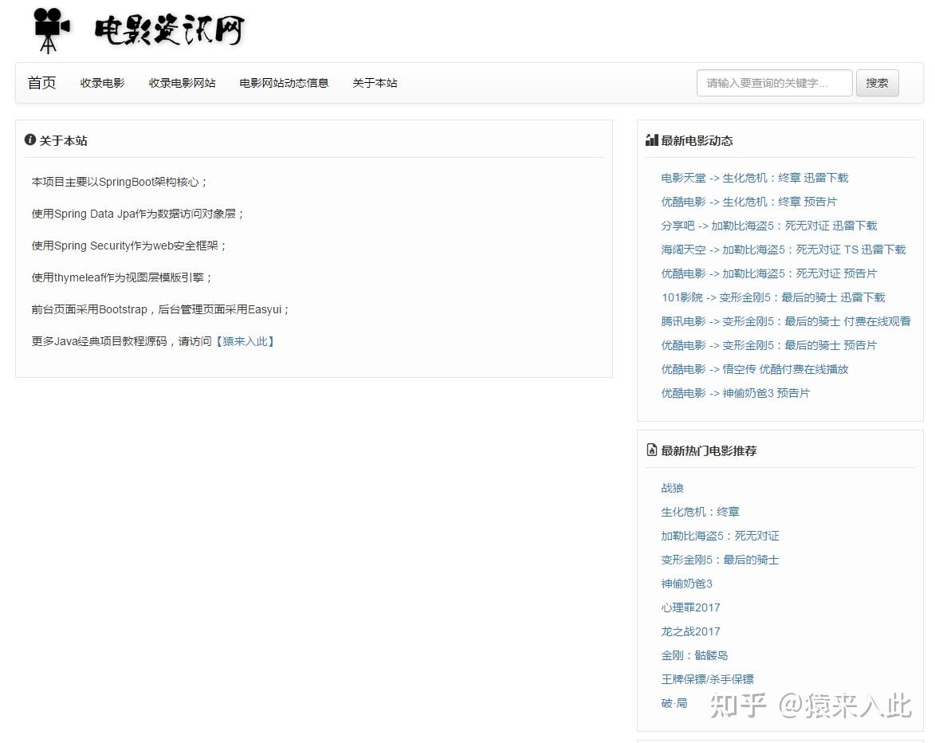Open the 金刚：骷髅岛 movie recommendation

tap(694, 655)
